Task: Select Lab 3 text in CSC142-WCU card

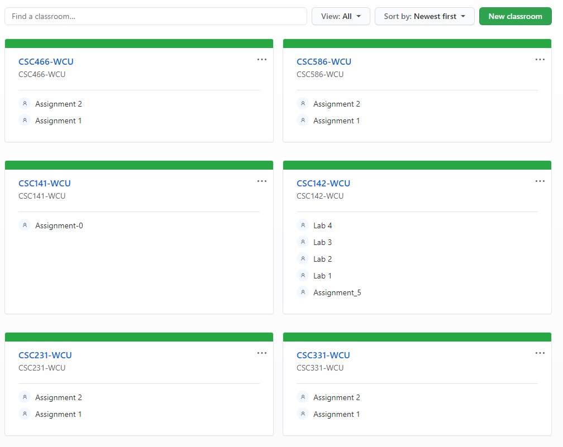Action: [x=323, y=243]
